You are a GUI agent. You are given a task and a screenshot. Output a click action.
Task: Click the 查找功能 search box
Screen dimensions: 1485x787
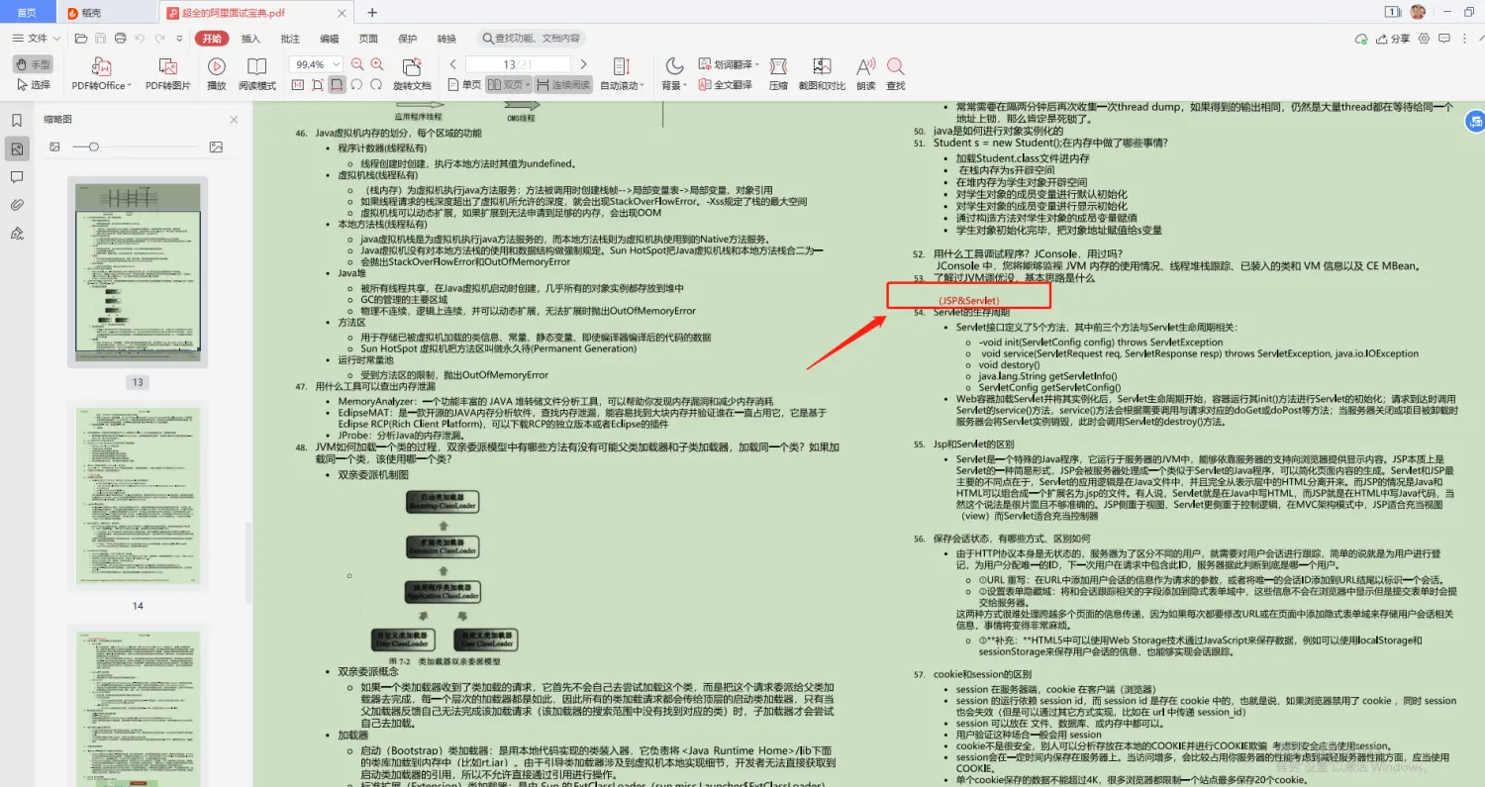point(533,39)
